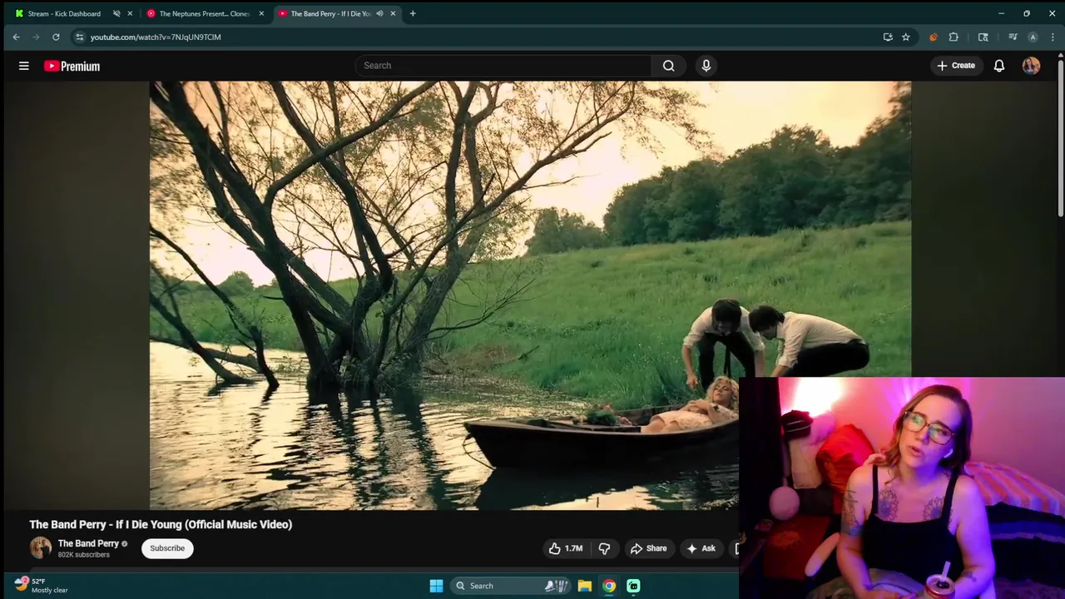Click the Create button

955,66
